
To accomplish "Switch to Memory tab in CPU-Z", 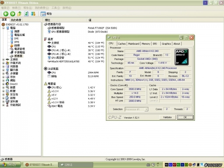I will pos(146,44).
